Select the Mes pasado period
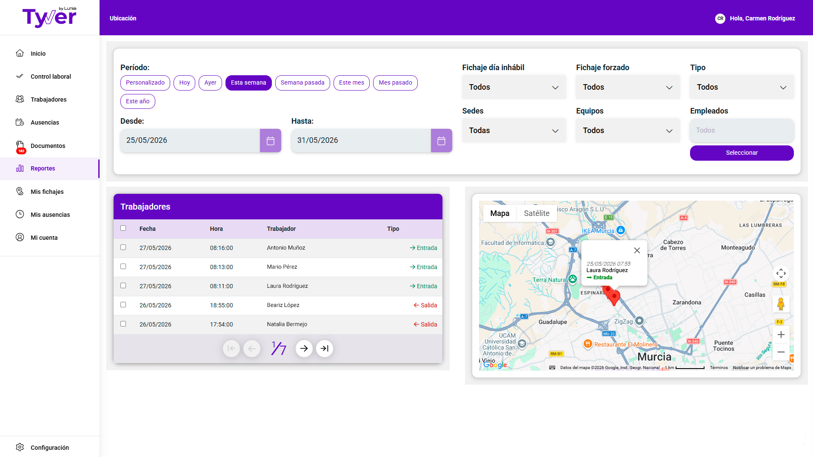 (395, 83)
